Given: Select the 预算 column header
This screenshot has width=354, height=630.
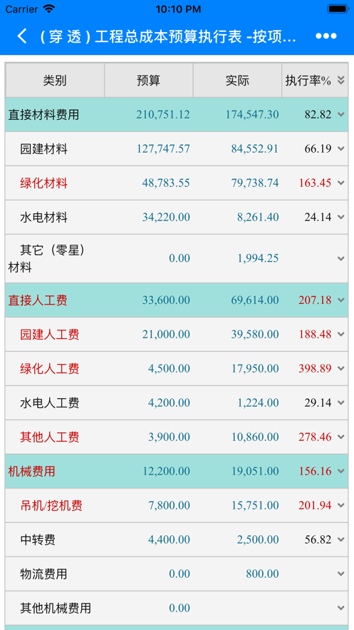Looking at the screenshot, I should pos(149,80).
